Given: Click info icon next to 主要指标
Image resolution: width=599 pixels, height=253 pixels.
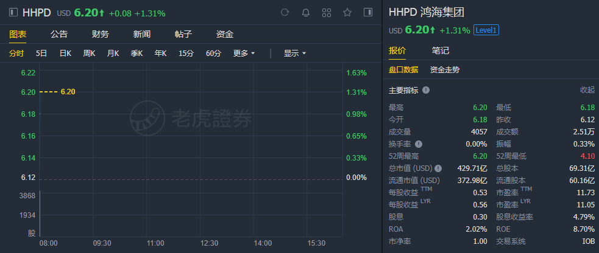Looking at the screenshot, I should (x=426, y=90).
